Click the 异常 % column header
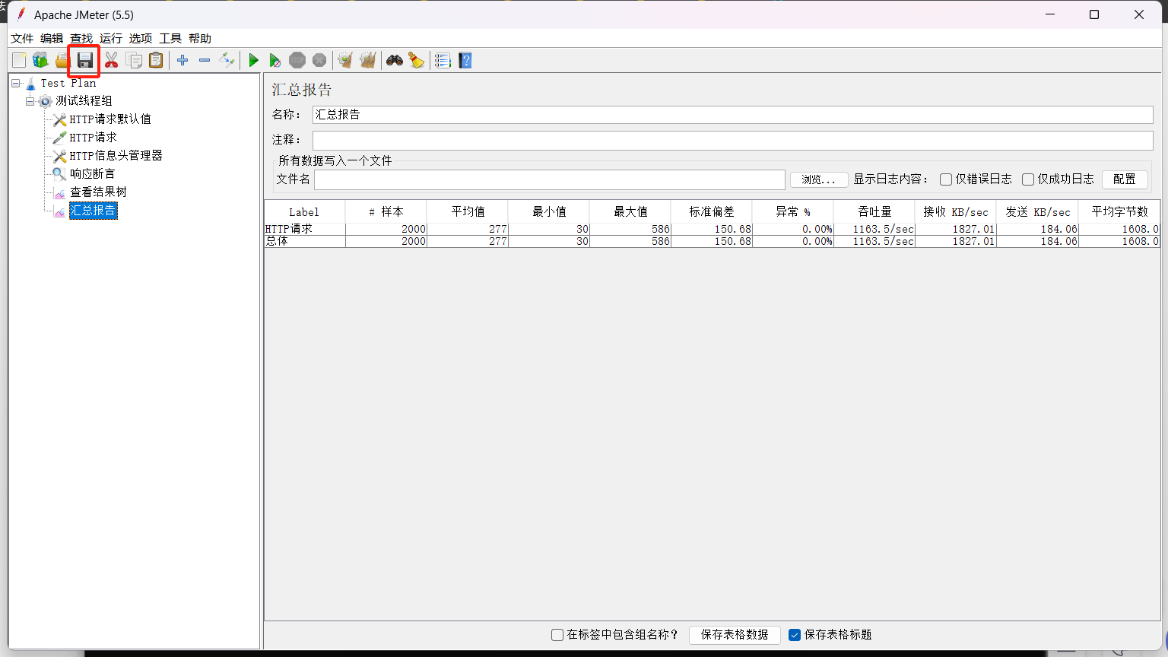This screenshot has height=657, width=1168. tap(793, 212)
